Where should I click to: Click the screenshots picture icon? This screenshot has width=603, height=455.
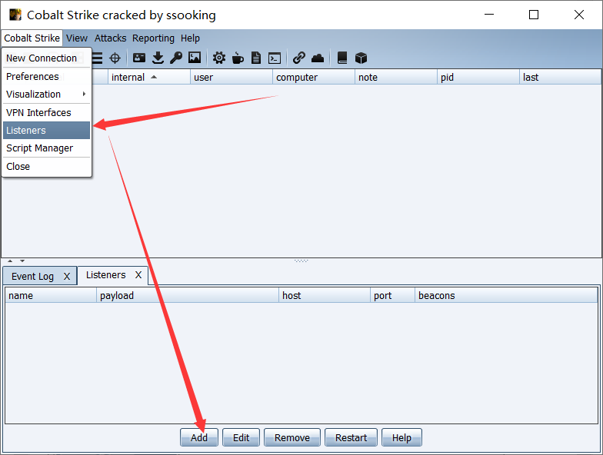tap(195, 58)
